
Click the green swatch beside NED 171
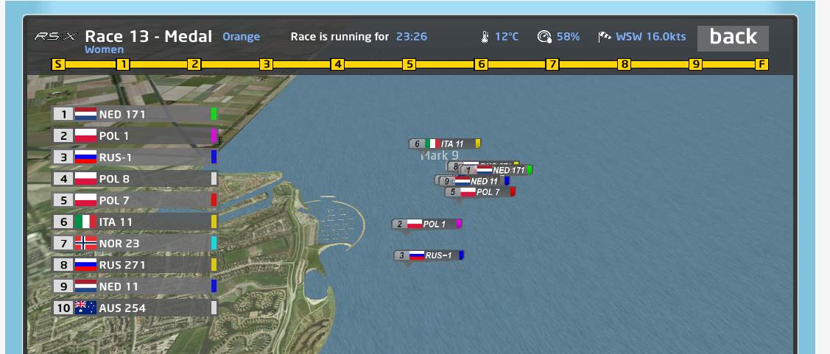pyautogui.click(x=214, y=114)
